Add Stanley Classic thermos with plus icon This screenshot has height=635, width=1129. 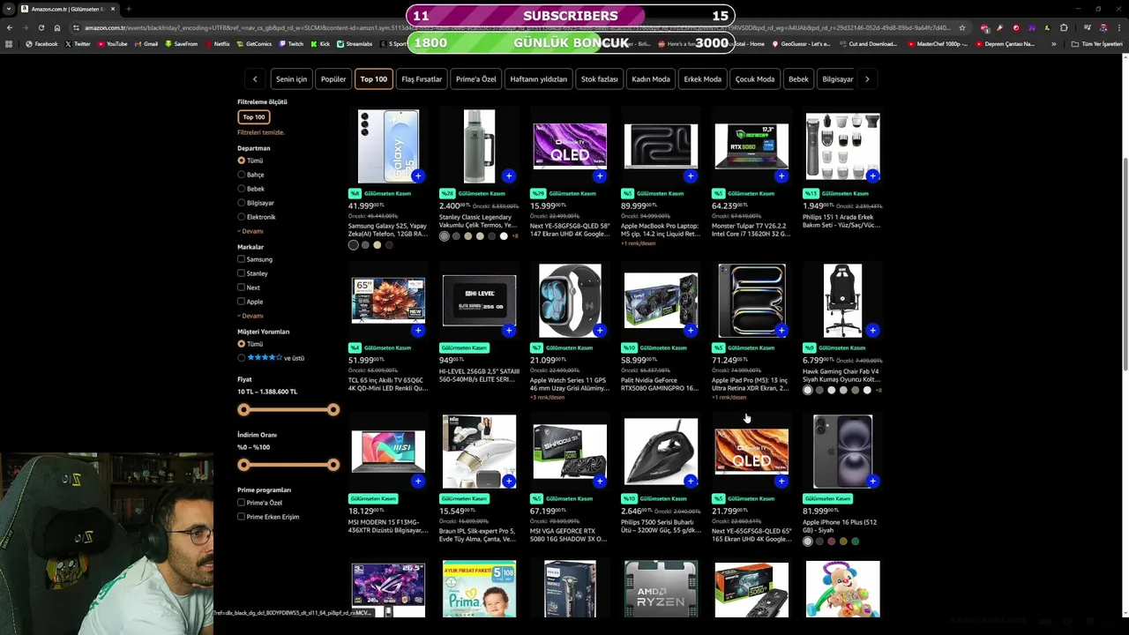pos(509,176)
